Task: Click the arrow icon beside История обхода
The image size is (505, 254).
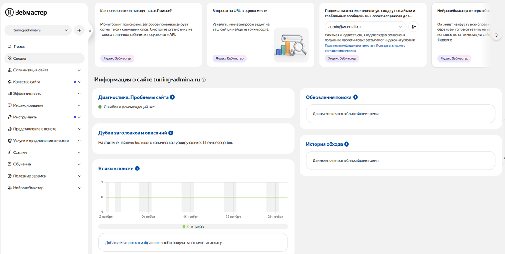Action: pos(346,144)
